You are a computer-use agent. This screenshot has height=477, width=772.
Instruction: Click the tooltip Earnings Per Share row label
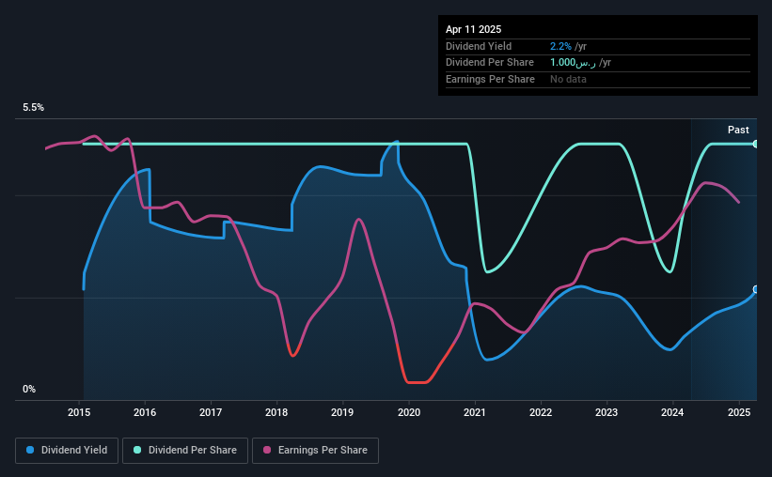[490, 79]
